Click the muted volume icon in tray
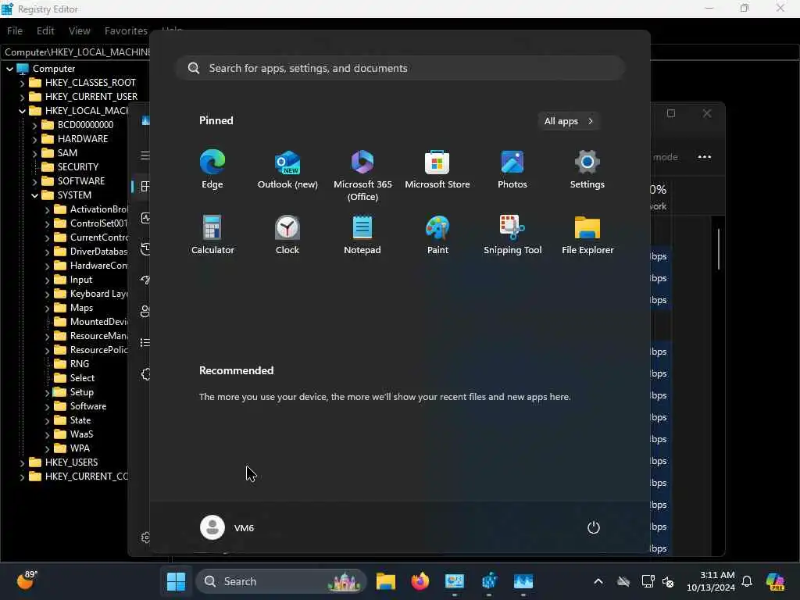 pos(668,581)
